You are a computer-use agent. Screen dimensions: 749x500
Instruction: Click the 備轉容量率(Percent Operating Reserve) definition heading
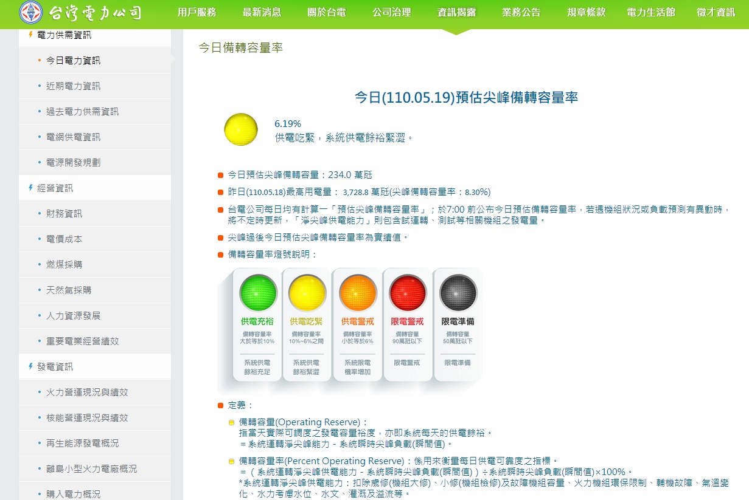(x=326, y=461)
